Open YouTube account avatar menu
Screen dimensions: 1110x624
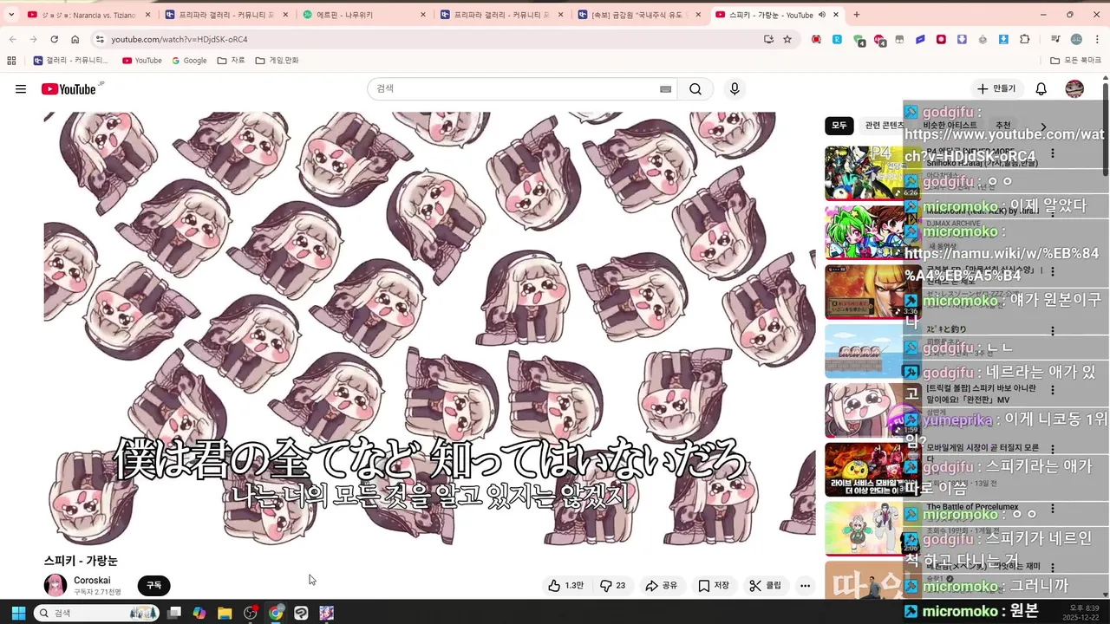click(x=1074, y=89)
